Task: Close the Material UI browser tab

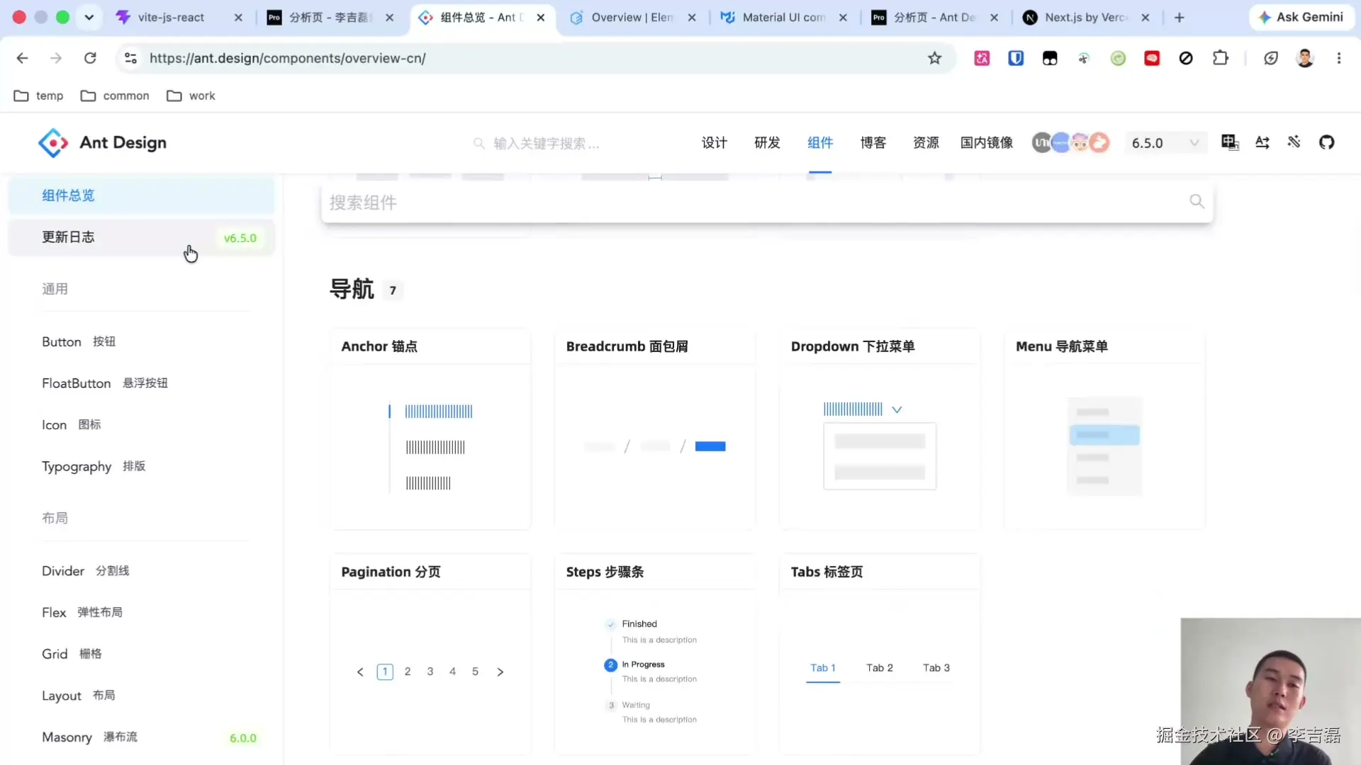Action: 843,18
